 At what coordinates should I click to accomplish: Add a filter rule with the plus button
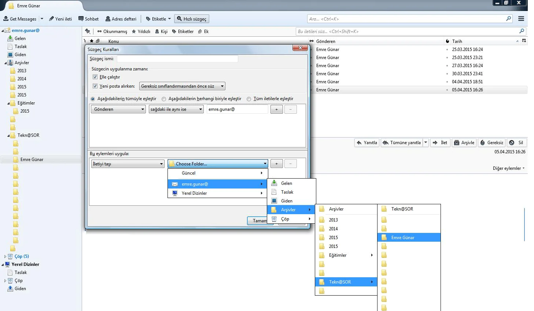(x=276, y=109)
